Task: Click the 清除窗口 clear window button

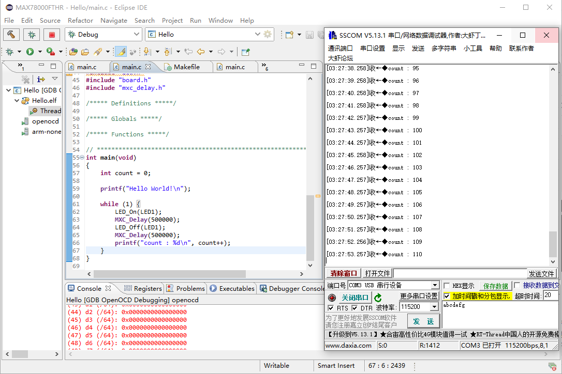Action: (x=344, y=273)
